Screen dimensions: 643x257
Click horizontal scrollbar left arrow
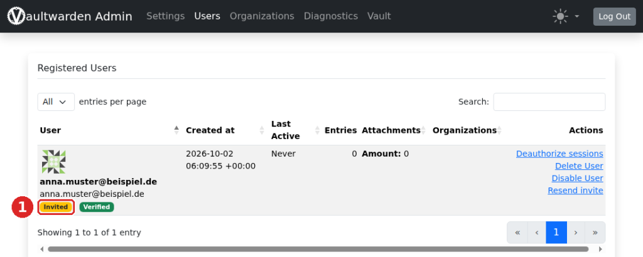(41, 249)
